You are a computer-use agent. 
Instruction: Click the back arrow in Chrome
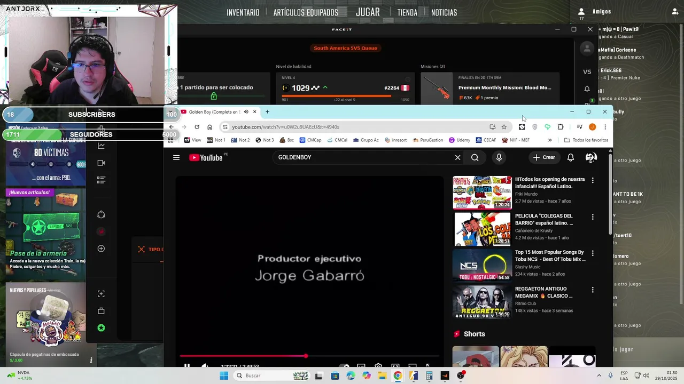pos(171,127)
